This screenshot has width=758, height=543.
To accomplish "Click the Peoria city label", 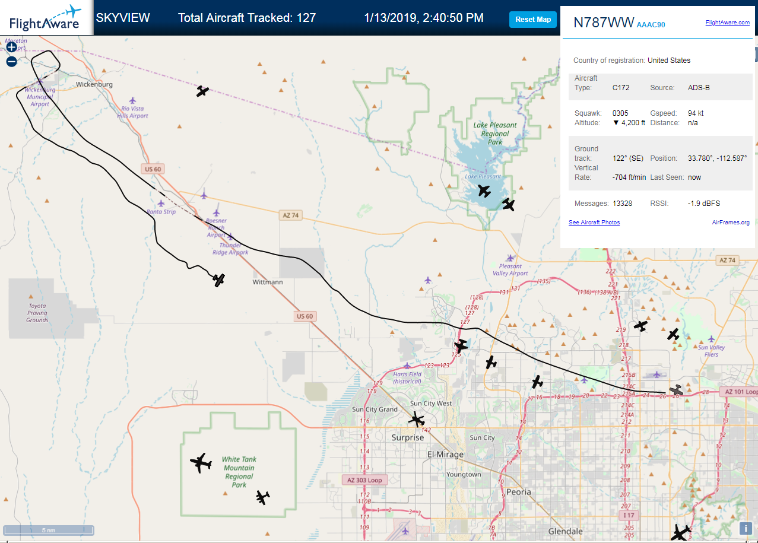I will tap(519, 493).
